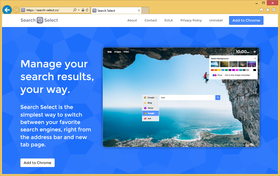Click the white Add to Chrome button
280x176 pixels.
click(37, 163)
